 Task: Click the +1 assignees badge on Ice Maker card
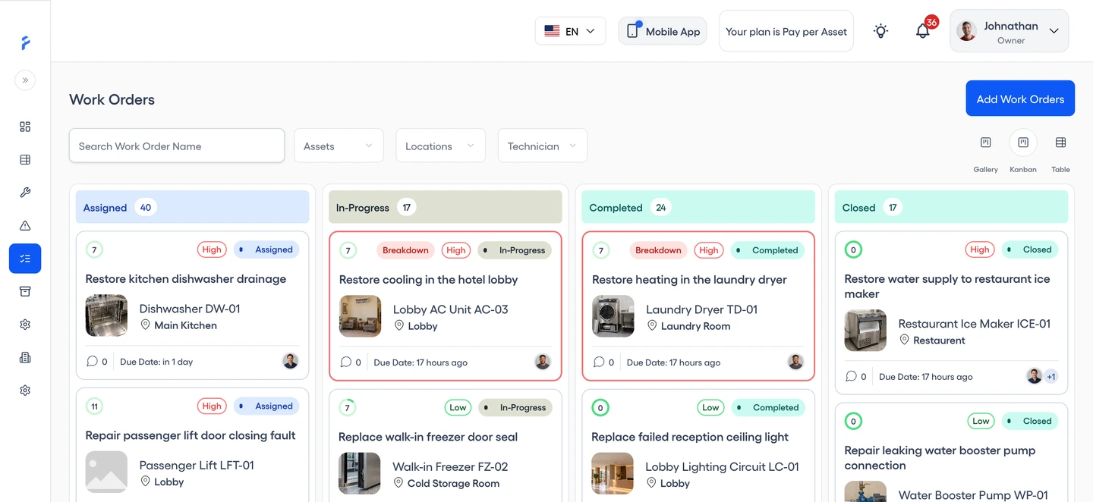(x=1051, y=376)
